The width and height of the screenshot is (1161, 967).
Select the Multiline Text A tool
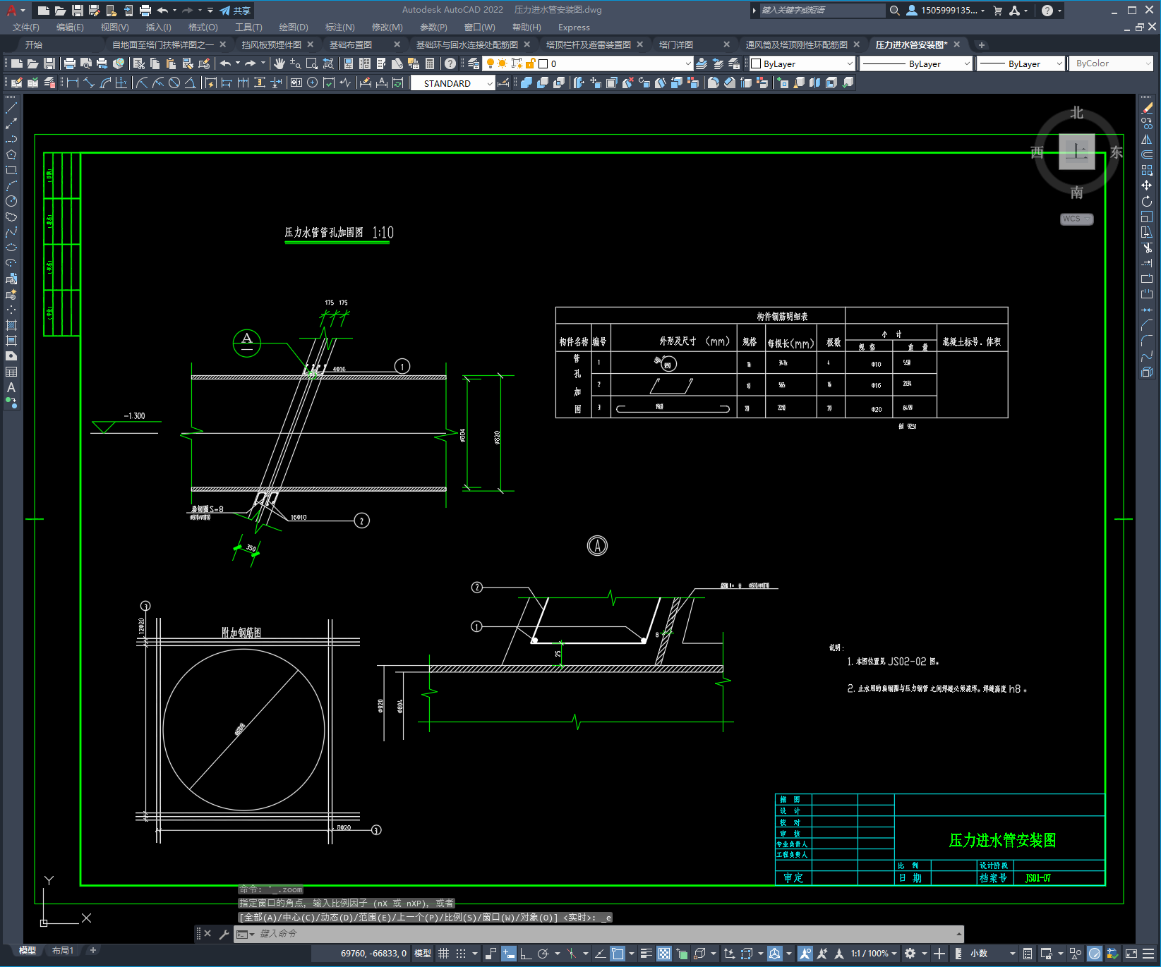coord(11,387)
